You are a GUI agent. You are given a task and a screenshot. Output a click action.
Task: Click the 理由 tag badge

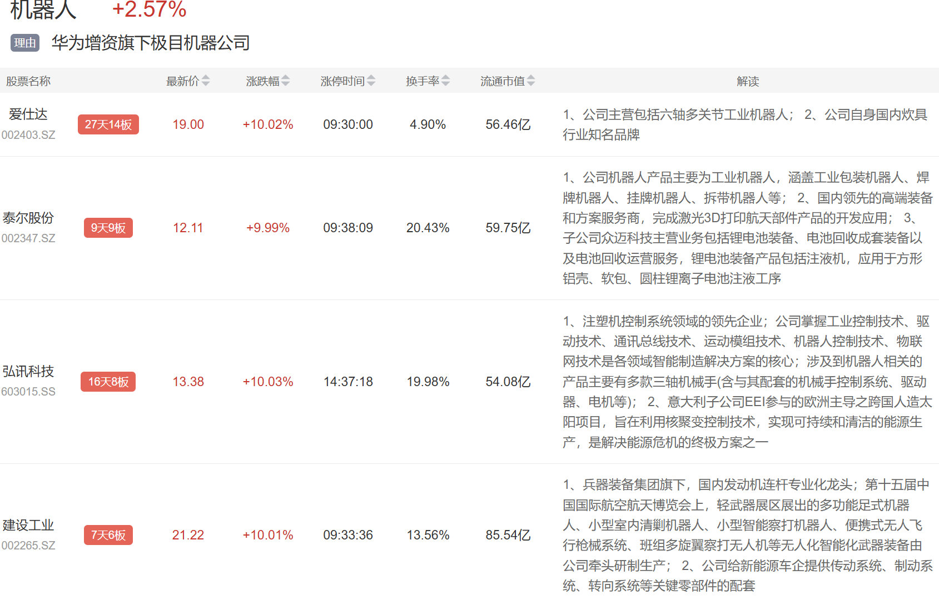(25, 43)
